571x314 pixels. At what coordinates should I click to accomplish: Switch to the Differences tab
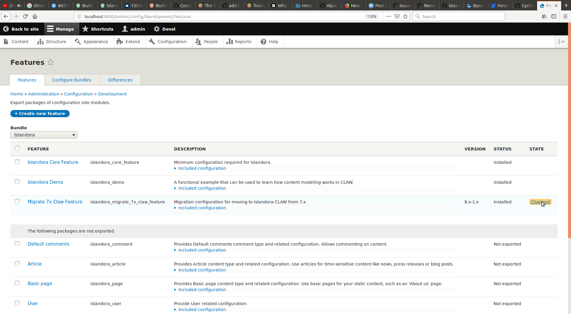pos(120,80)
